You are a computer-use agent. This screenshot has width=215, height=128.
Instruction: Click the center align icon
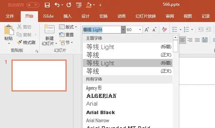point(182,40)
